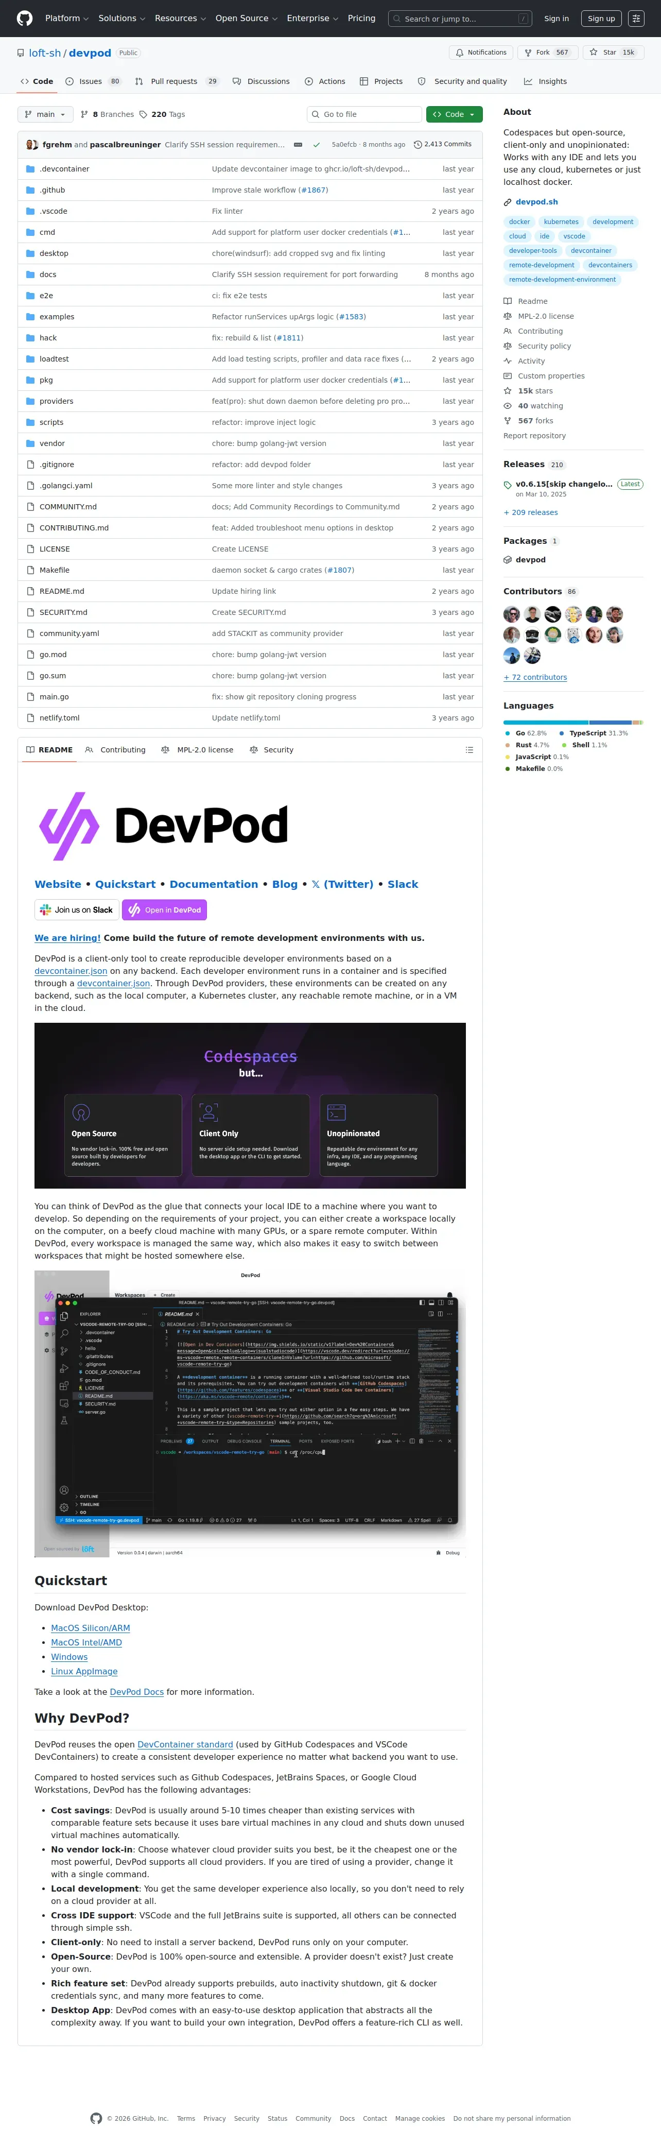Open the Security and quality tab

pyautogui.click(x=462, y=82)
